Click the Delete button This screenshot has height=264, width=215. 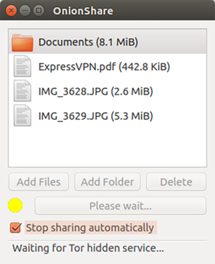point(176,182)
